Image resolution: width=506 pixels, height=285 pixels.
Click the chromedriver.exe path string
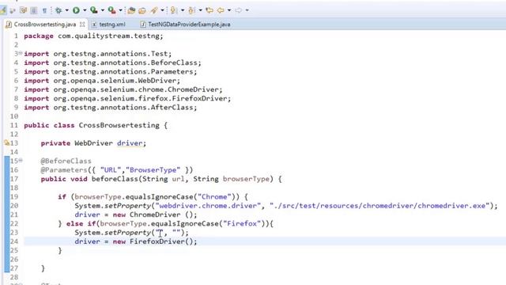pos(379,206)
